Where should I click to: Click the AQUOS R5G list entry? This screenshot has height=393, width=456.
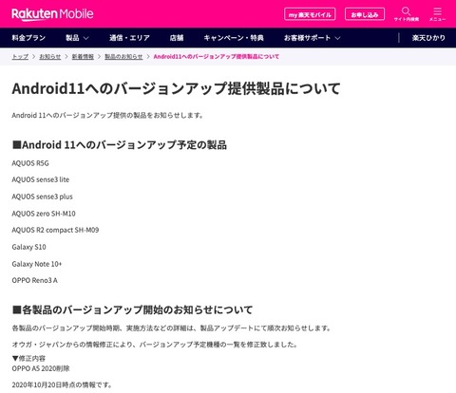point(30,163)
